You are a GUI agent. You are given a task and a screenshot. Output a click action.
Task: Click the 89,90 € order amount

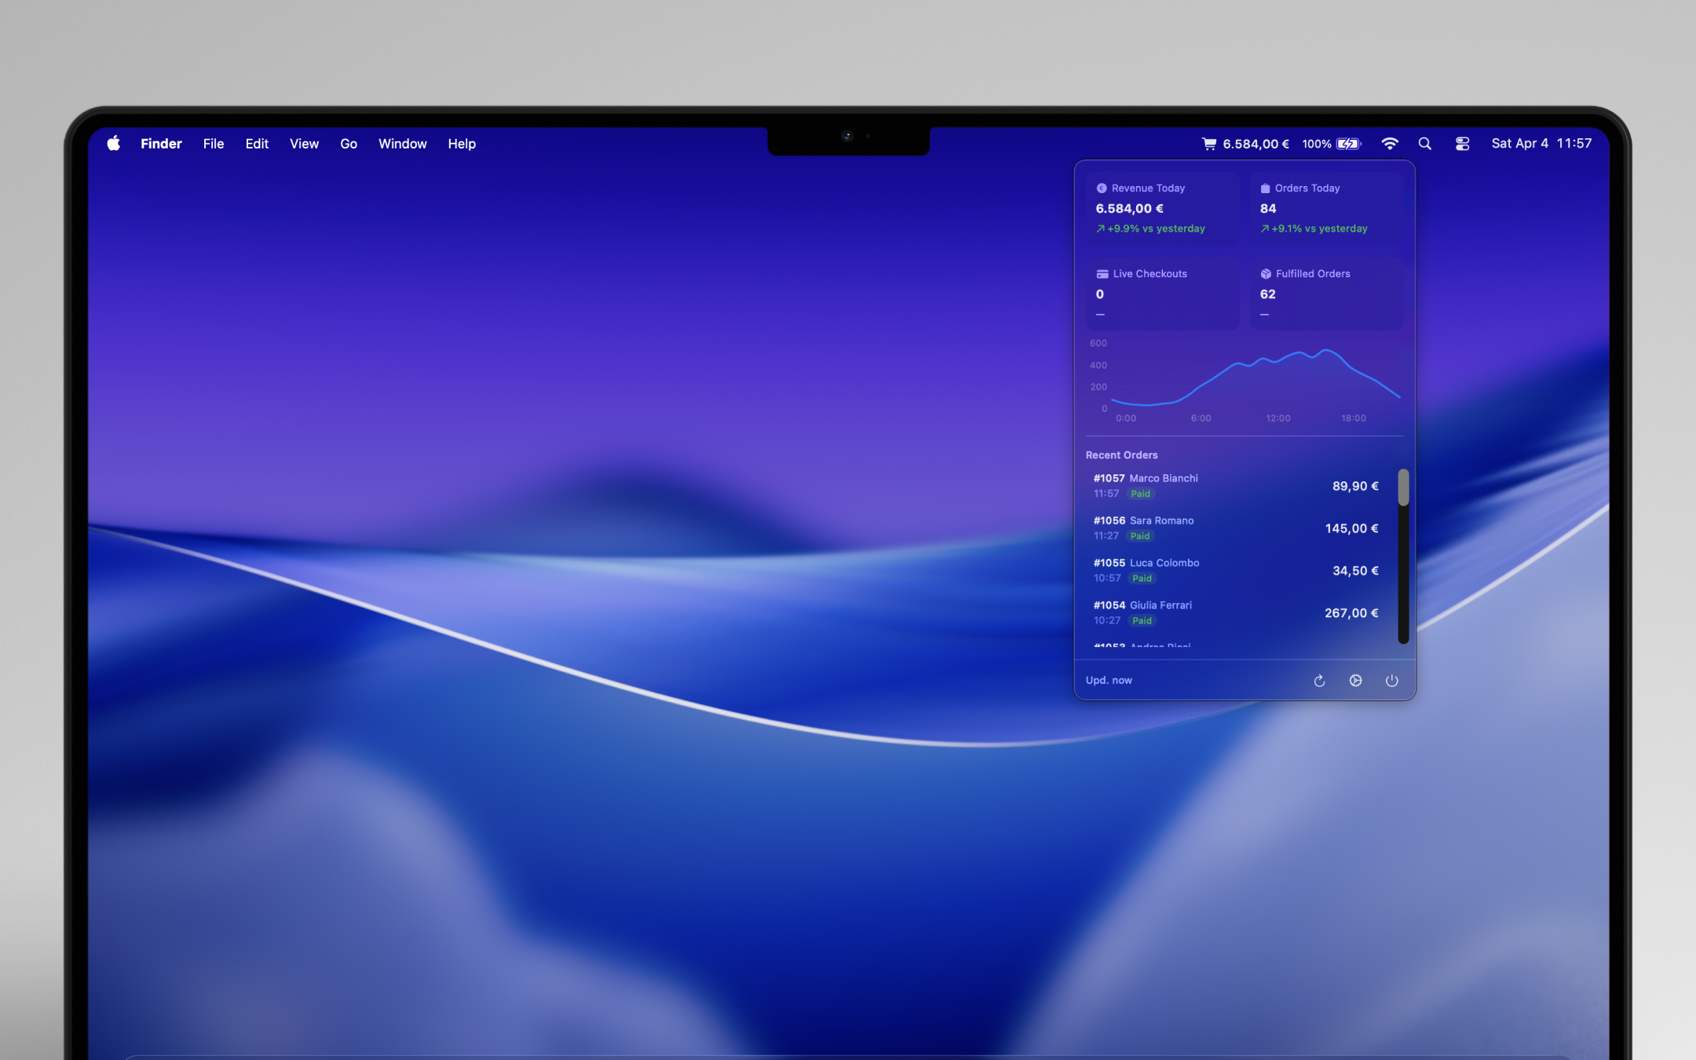[x=1355, y=486]
